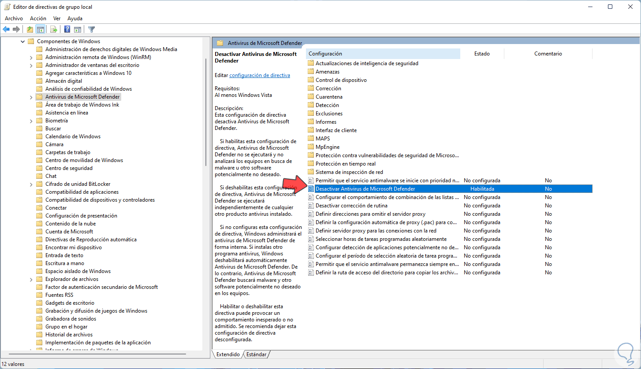Open the configuración de directiva link
641x369 pixels.
coord(260,75)
